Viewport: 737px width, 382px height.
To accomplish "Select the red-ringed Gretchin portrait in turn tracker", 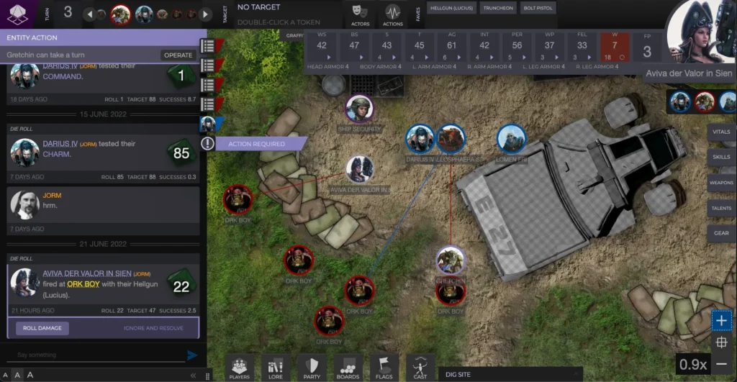I will coord(120,14).
